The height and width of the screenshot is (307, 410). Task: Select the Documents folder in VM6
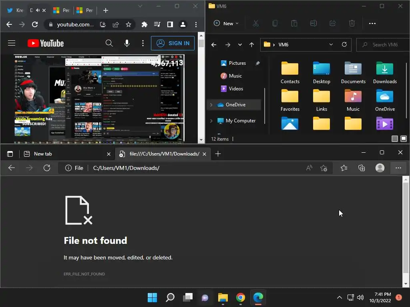353,73
